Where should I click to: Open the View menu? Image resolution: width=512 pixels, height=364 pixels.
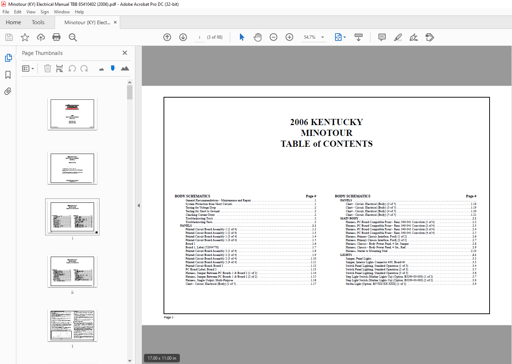[31, 12]
